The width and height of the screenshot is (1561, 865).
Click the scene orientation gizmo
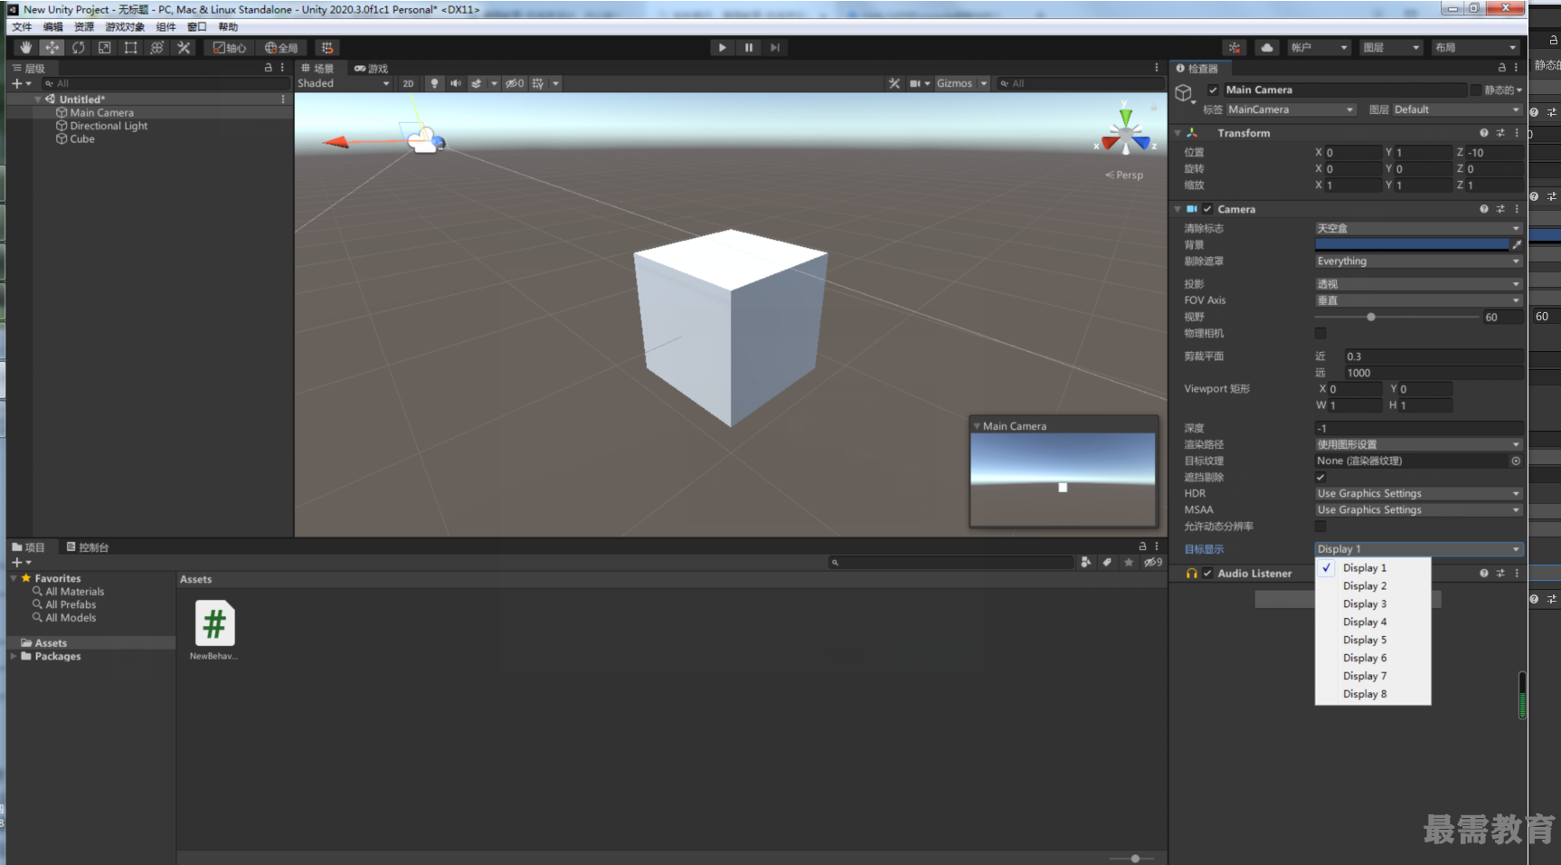coord(1126,133)
